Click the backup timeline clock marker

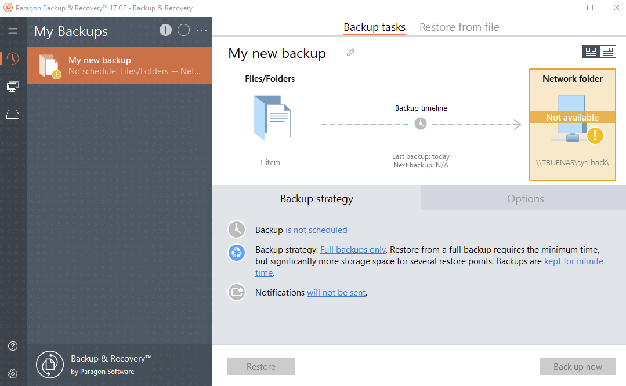pos(421,123)
